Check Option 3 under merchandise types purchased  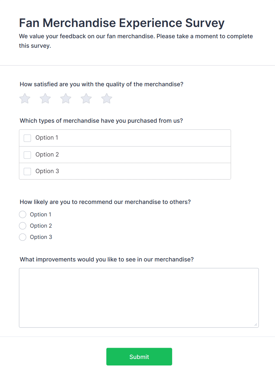coord(27,171)
